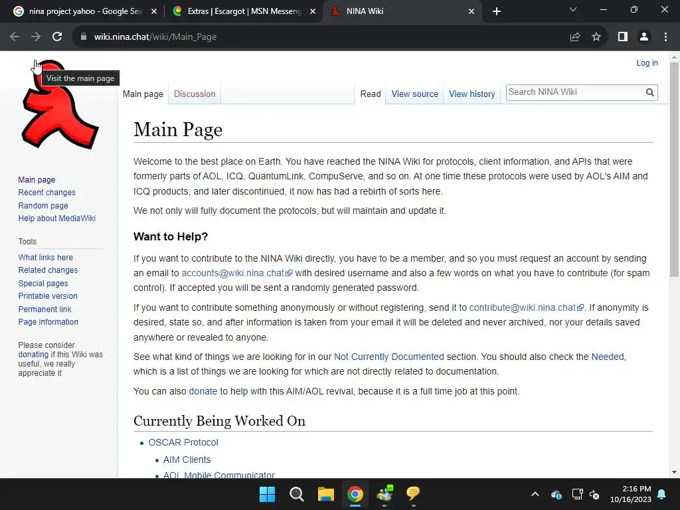This screenshot has width=680, height=510.
Task: Open Windows taskbar search
Action: click(297, 494)
